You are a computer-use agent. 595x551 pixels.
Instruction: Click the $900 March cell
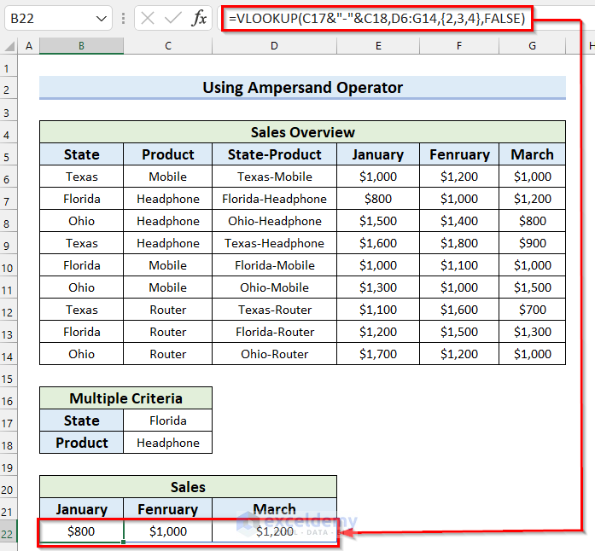(x=533, y=243)
